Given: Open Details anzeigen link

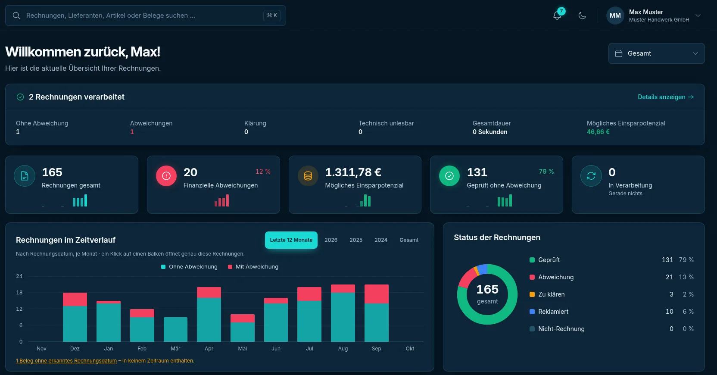Looking at the screenshot, I should pyautogui.click(x=666, y=97).
